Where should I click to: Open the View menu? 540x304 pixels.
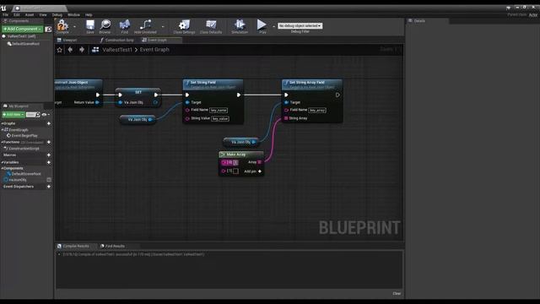43,15
